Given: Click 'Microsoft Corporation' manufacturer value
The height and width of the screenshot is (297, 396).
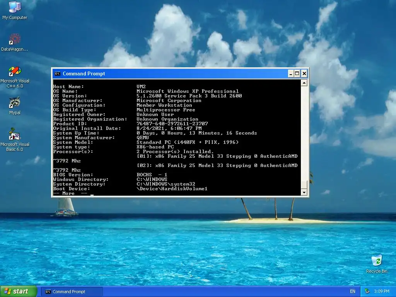Looking at the screenshot, I should (x=169, y=101).
